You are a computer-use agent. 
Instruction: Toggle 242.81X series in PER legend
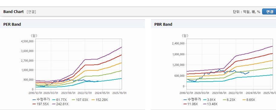[x=61, y=104]
